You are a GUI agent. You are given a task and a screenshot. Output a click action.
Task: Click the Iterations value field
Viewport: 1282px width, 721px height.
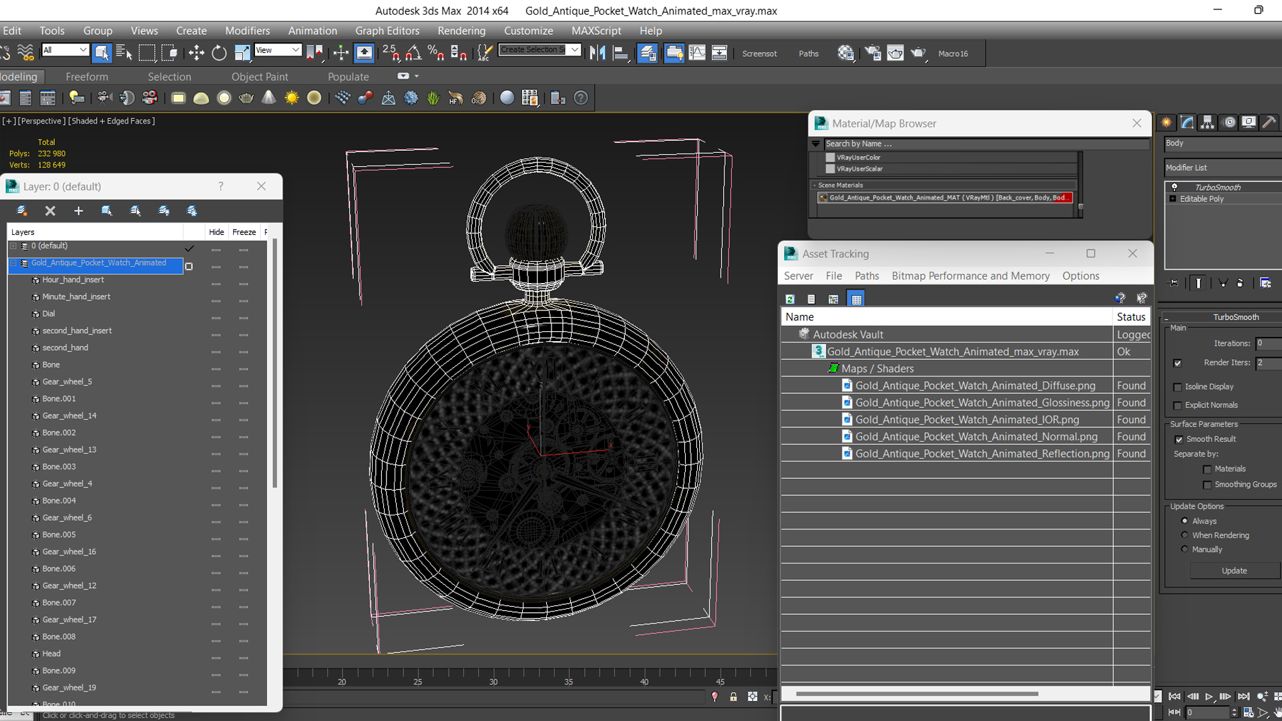tap(1269, 343)
